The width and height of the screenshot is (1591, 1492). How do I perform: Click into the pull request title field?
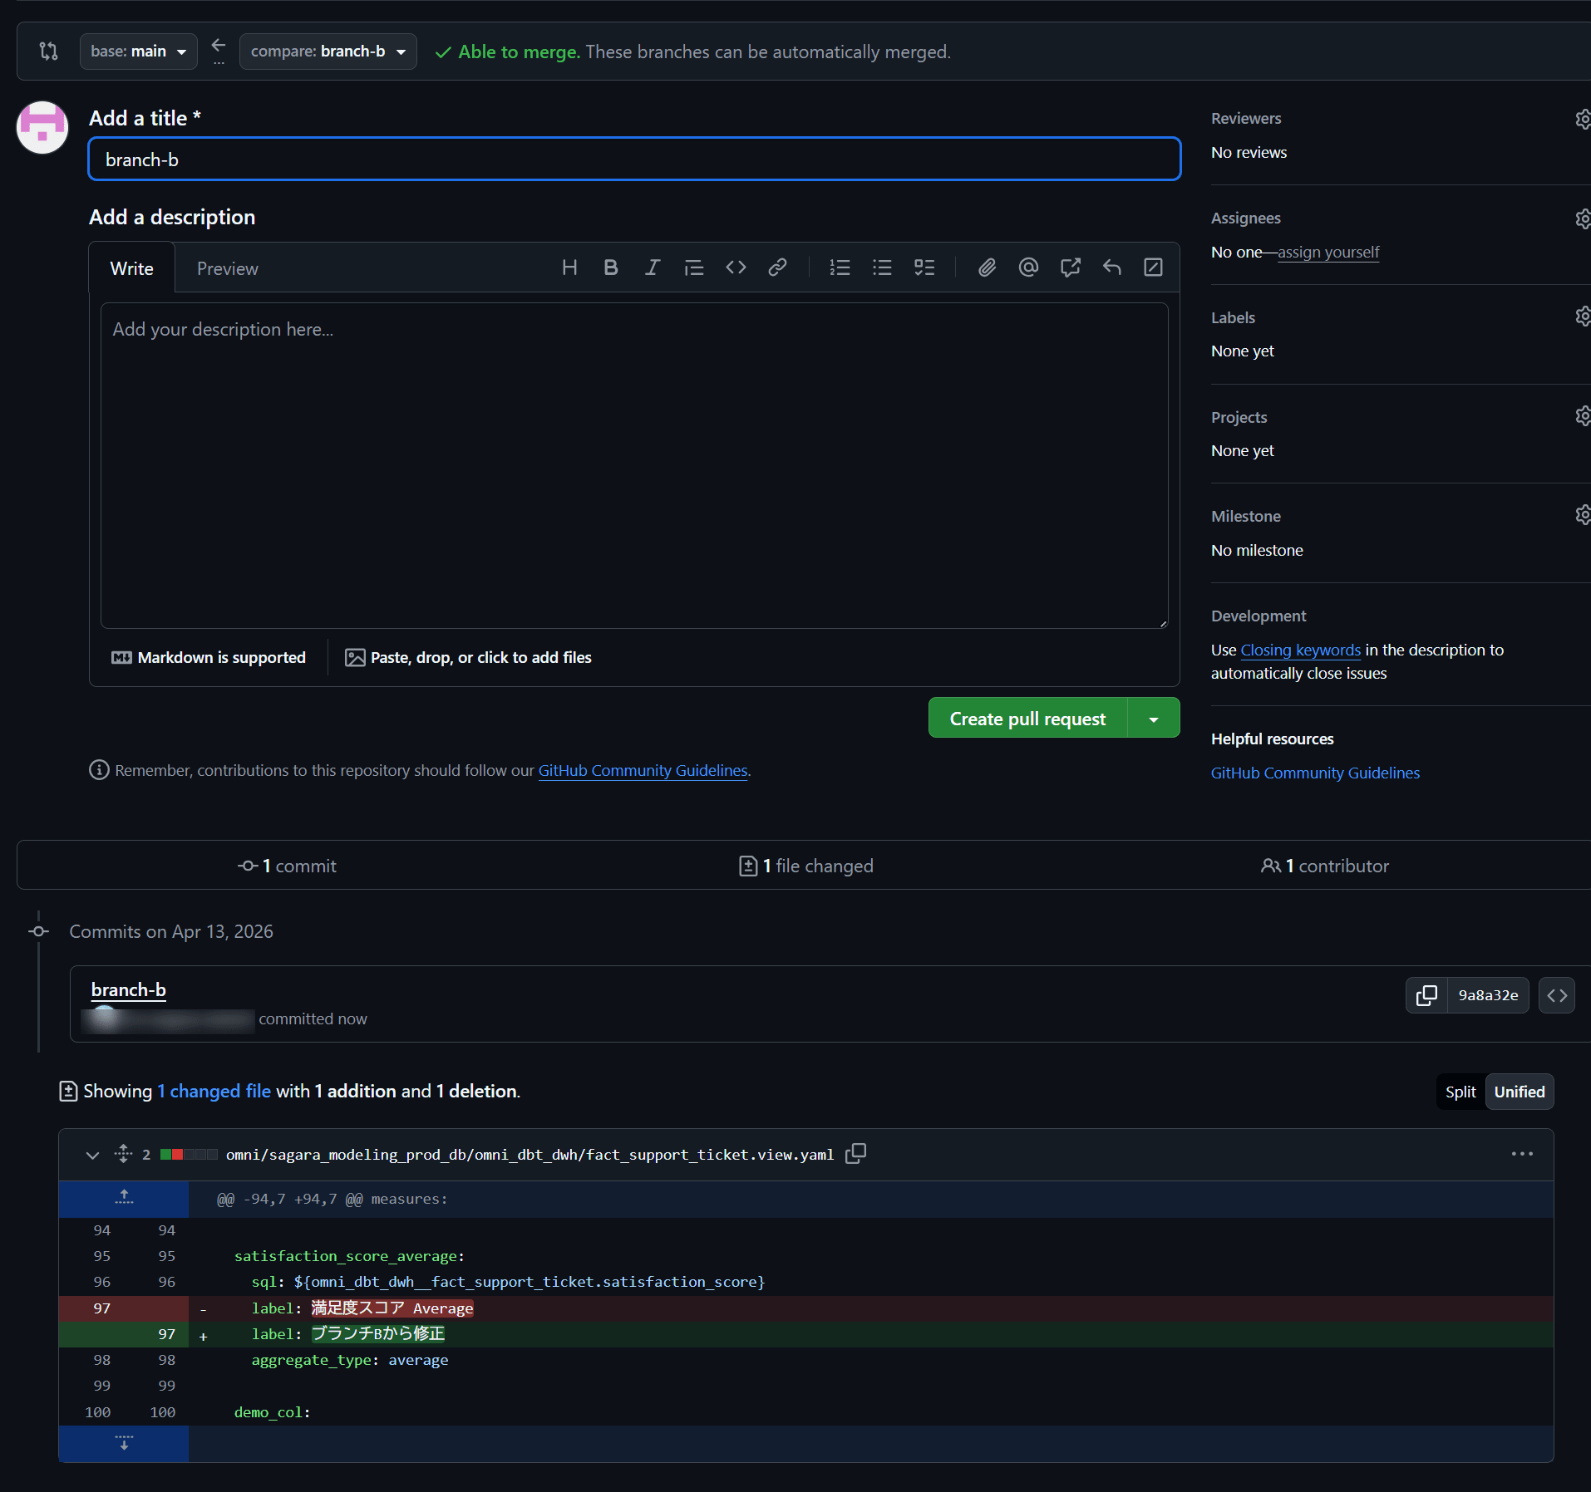(x=633, y=160)
